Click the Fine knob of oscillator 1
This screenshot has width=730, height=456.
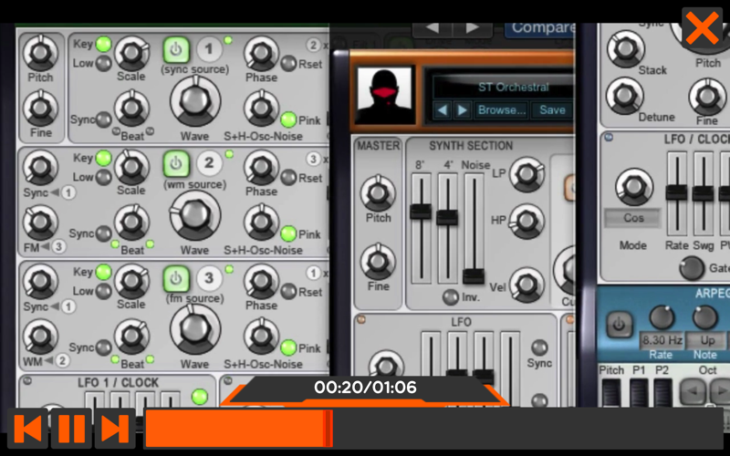pyautogui.click(x=40, y=109)
